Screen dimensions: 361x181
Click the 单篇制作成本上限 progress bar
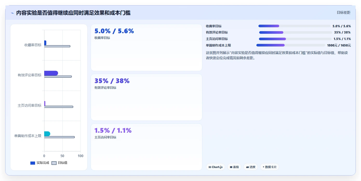tap(291, 45)
